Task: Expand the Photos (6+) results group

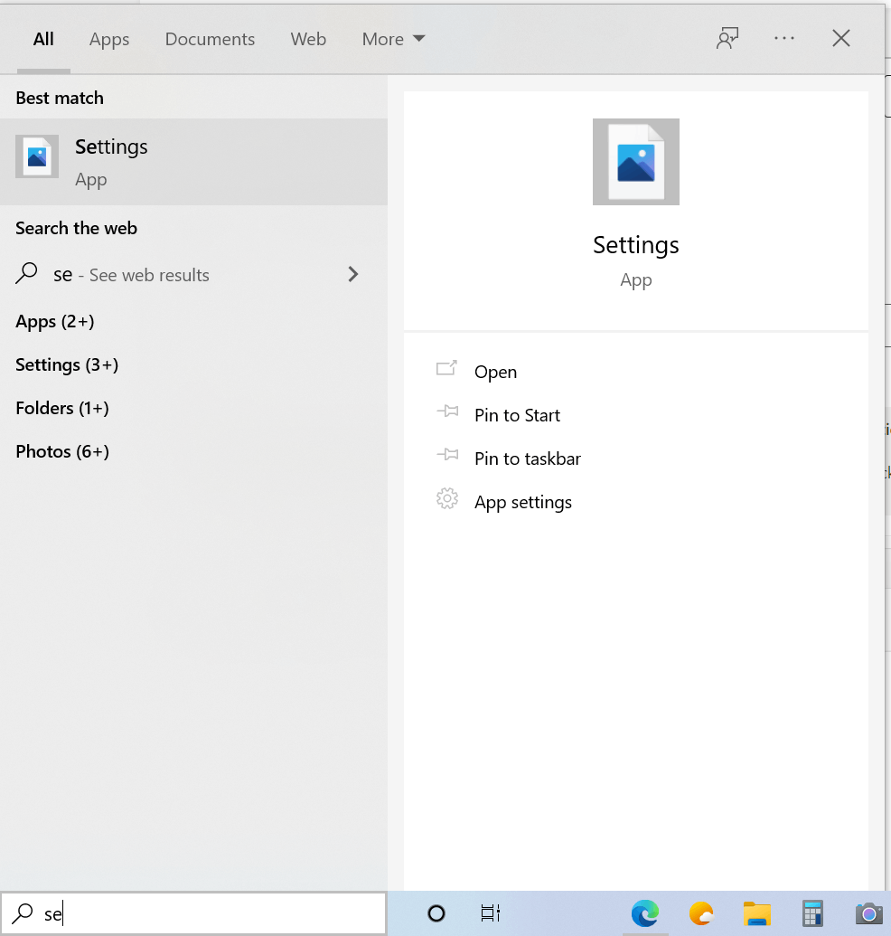Action: [x=62, y=452]
